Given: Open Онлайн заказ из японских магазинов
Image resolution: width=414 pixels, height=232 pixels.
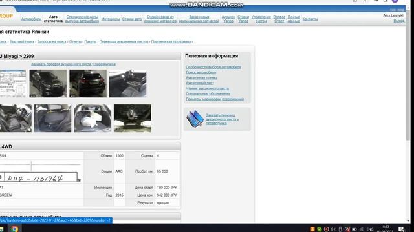Looking at the screenshot, I should pos(160,19).
